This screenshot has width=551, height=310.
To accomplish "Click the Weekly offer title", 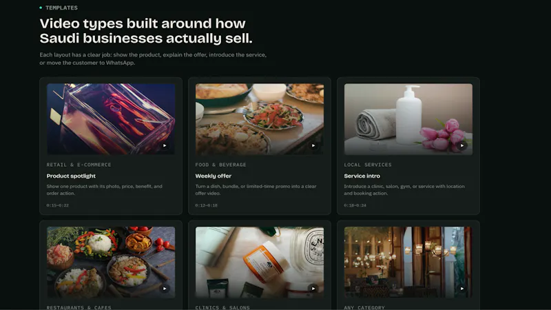I will (214, 176).
